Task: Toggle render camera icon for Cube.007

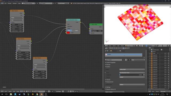Action: [169, 66]
